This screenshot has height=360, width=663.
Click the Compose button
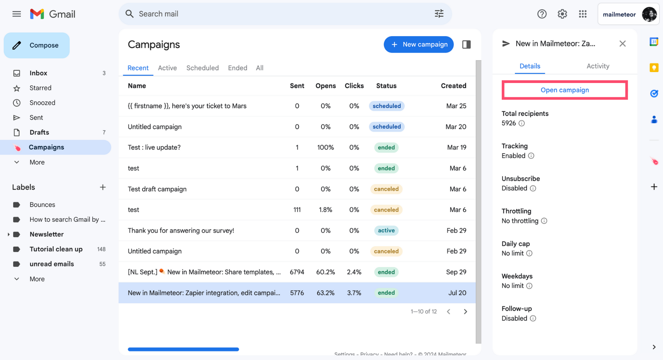pos(37,45)
